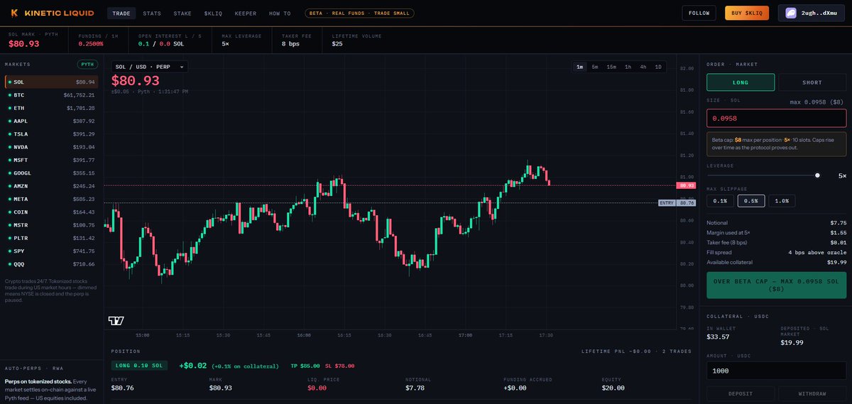Click the Equity $20.00 value
This screenshot has height=404, width=852.
tap(612, 388)
